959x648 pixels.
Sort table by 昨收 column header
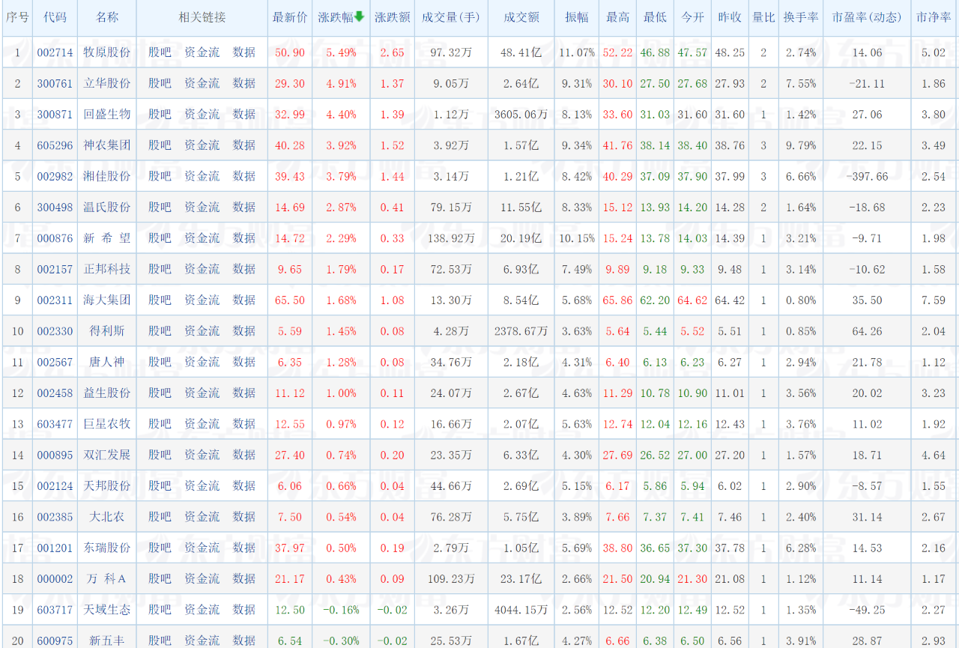click(730, 17)
